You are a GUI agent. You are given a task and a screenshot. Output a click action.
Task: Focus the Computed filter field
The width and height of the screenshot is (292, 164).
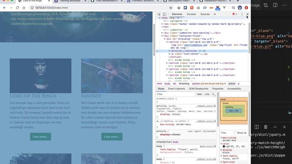point(226,133)
